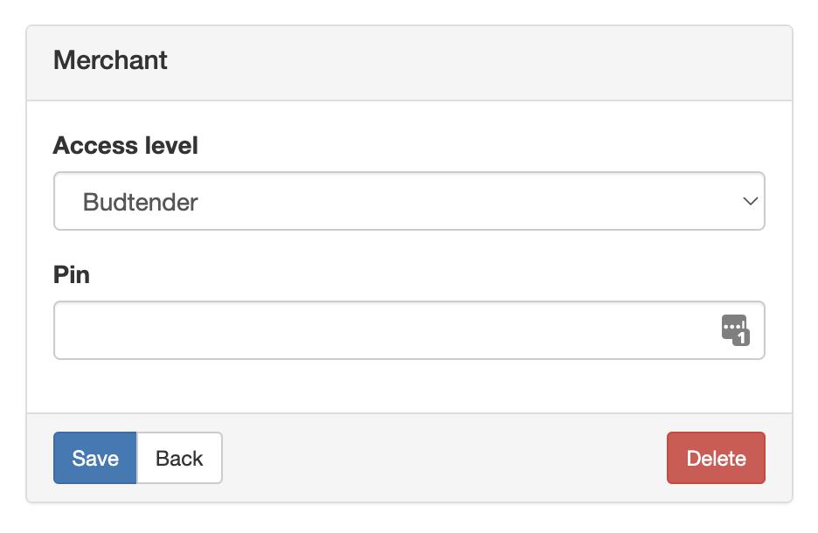Open autofill suggestions via the Pin field badge icon
The width and height of the screenshot is (818, 533).
(736, 330)
